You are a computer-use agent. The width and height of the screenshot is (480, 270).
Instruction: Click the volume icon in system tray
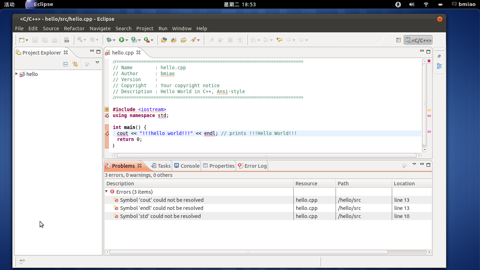[x=412, y=5]
